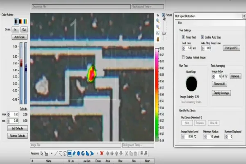
Task: Increase Test Time with stepper arrow
Action: coord(184,47)
